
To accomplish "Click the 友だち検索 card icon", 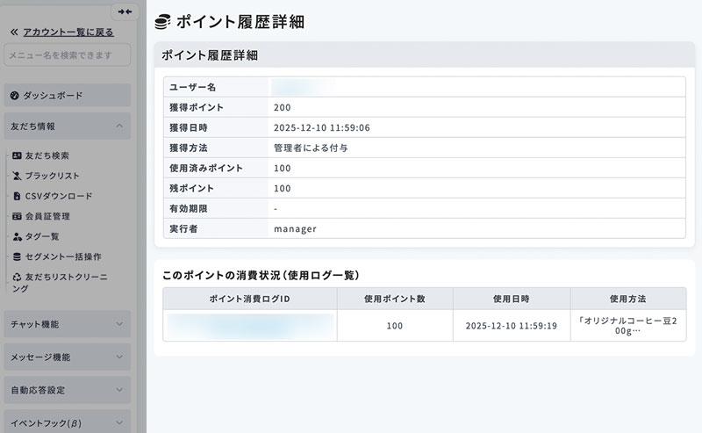I will click(17, 155).
